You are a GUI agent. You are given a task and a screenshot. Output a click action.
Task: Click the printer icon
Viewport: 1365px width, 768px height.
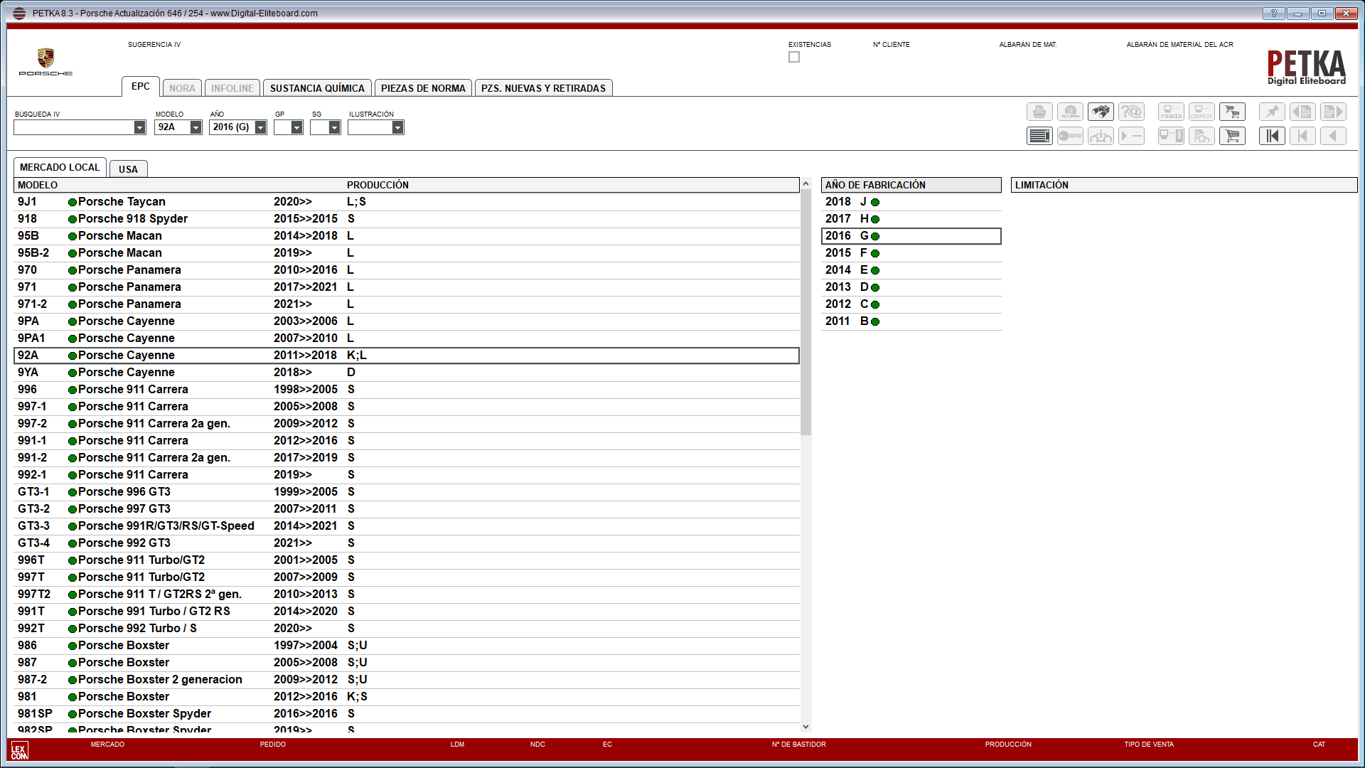[1039, 112]
